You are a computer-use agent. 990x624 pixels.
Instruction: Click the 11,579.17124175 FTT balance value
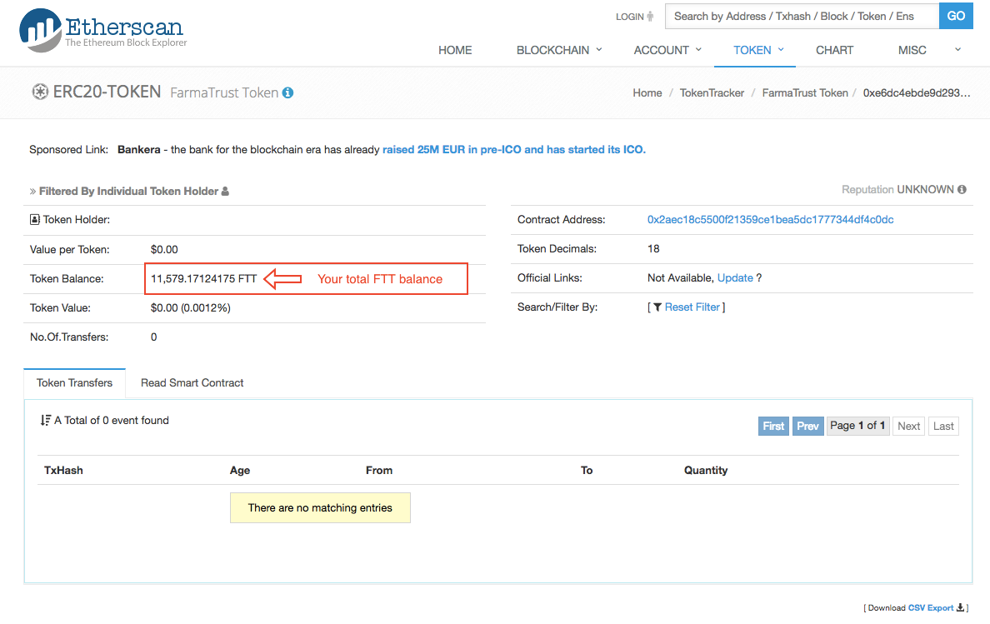(204, 279)
